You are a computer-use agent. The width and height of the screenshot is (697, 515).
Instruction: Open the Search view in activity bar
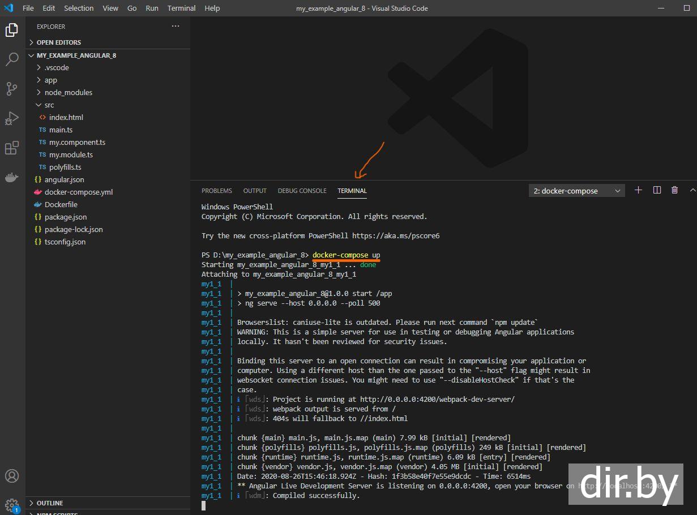click(x=12, y=59)
